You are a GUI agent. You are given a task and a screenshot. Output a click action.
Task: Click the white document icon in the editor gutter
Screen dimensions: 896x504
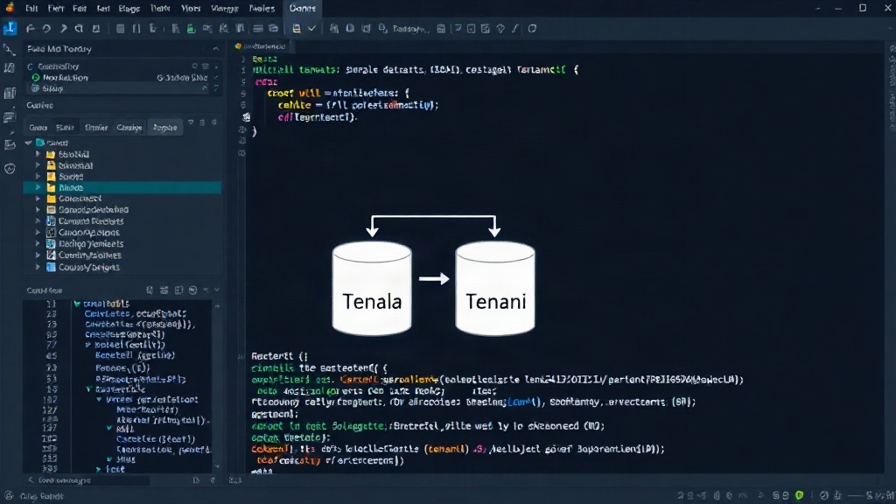coord(246,117)
